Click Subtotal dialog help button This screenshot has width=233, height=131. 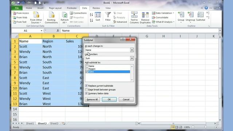coord(123,39)
